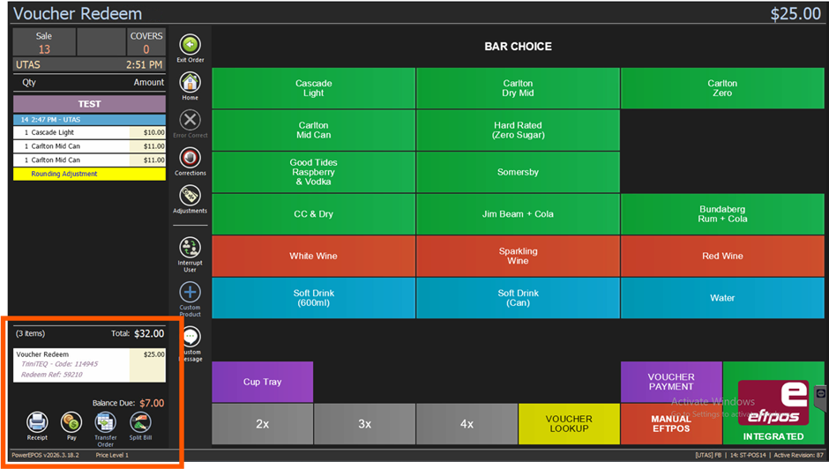Select Carlton Zero product
The width and height of the screenshot is (829, 469).
point(722,88)
